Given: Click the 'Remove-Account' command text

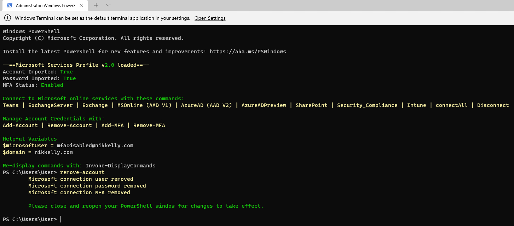Looking at the screenshot, I should (70, 125).
